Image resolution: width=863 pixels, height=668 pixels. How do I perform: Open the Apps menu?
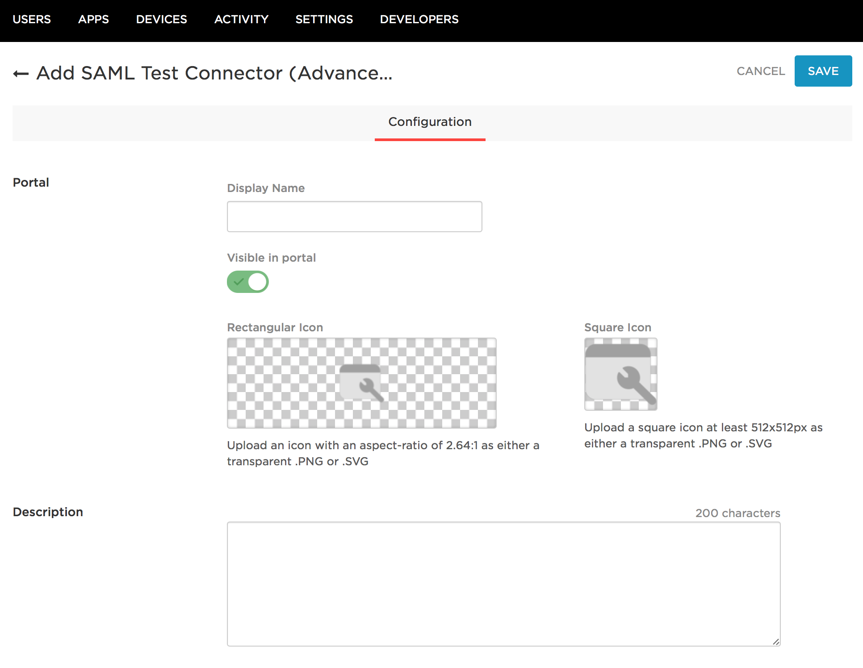(93, 19)
